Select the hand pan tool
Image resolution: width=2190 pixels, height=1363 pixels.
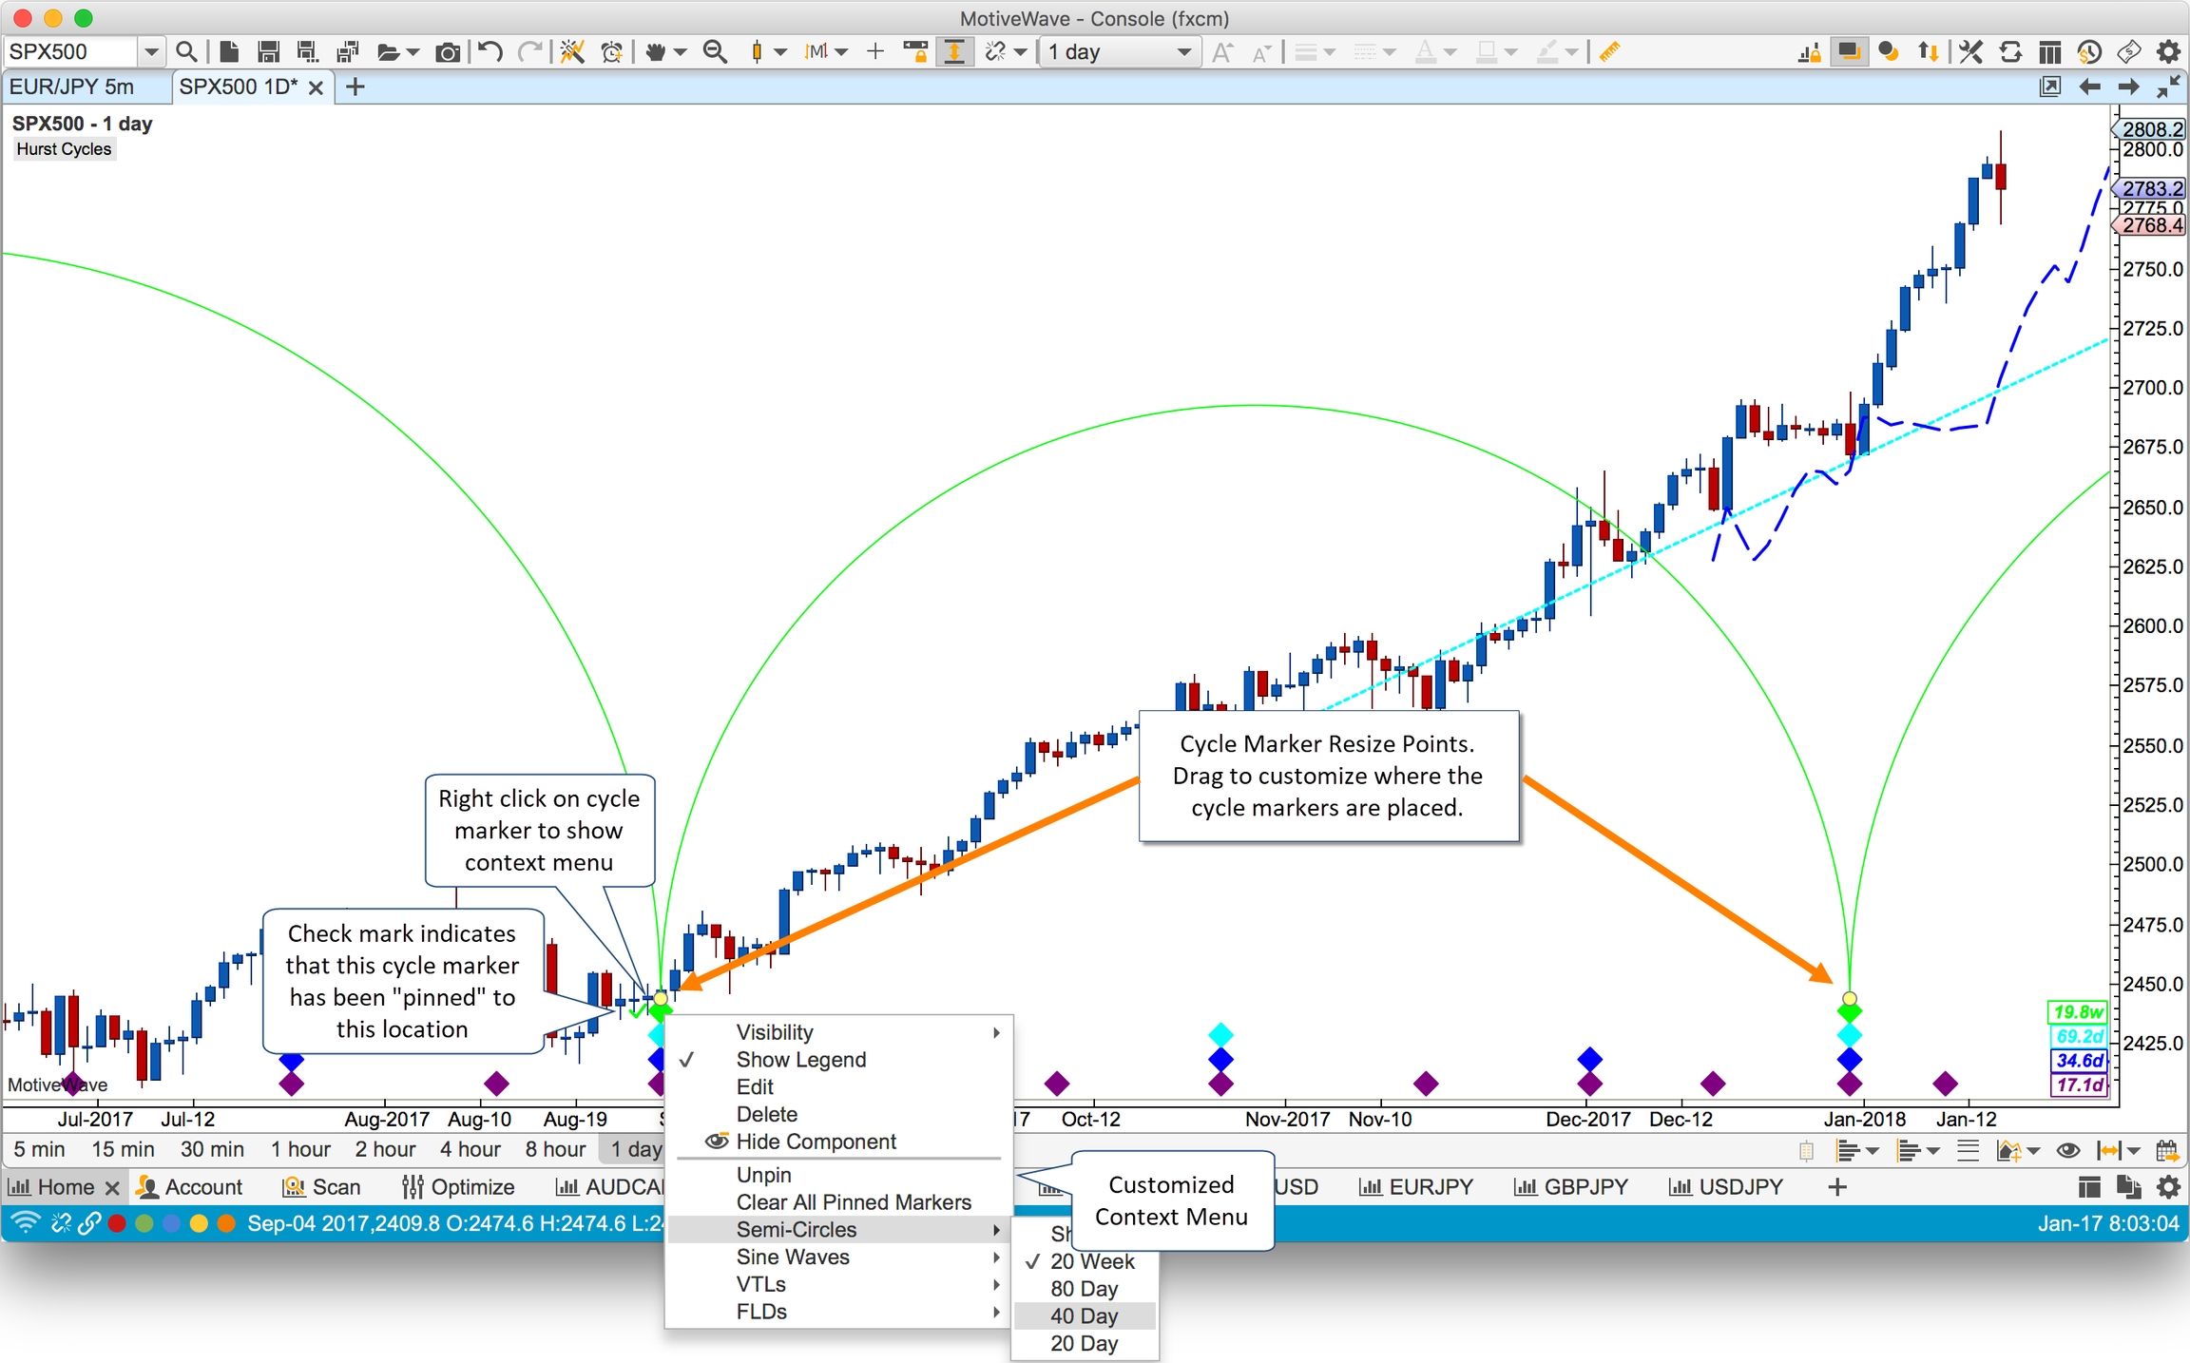[655, 51]
